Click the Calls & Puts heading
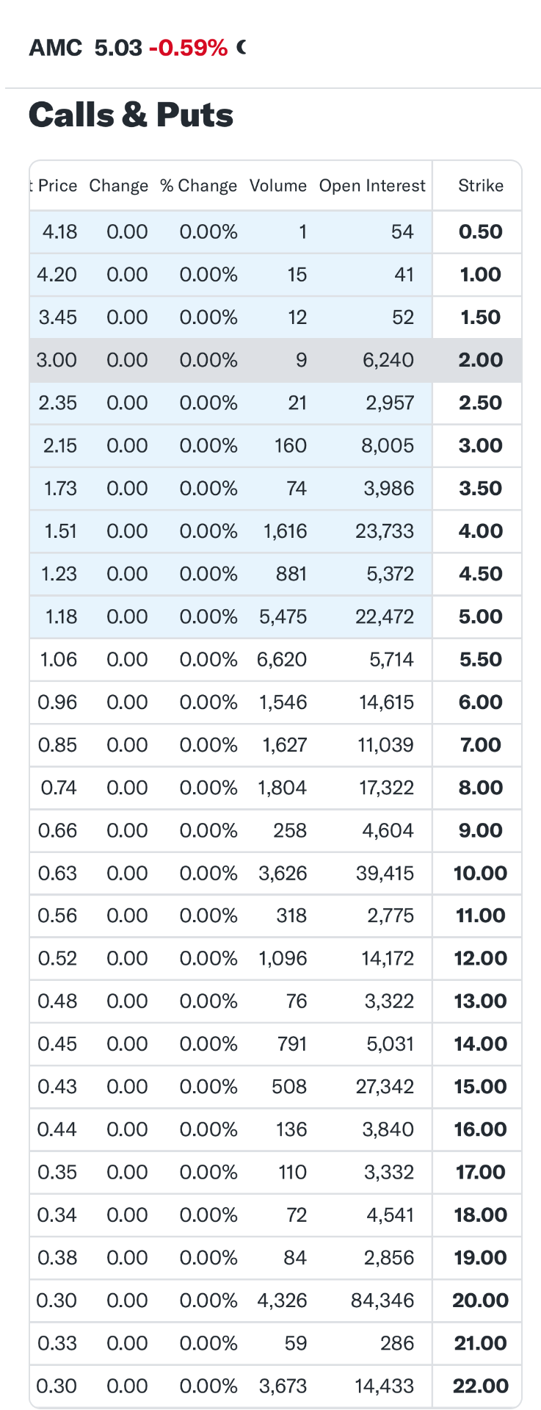 (131, 115)
